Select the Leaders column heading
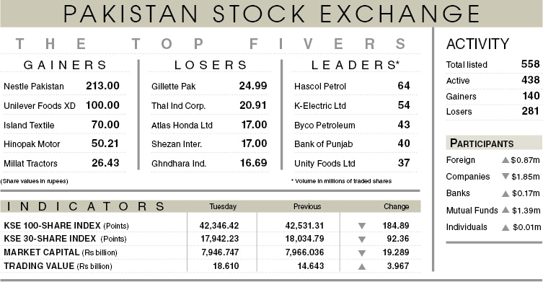 pos(356,65)
